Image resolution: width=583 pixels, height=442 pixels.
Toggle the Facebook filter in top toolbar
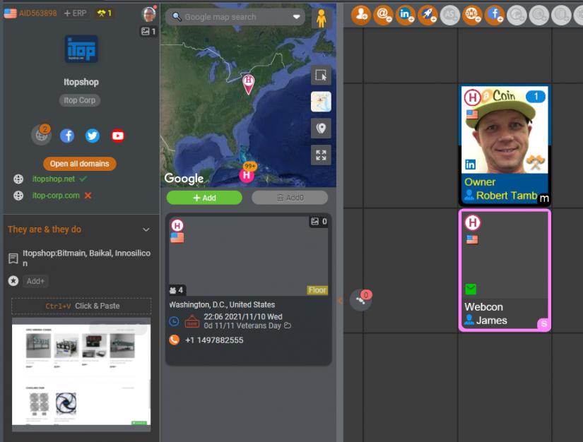click(495, 13)
